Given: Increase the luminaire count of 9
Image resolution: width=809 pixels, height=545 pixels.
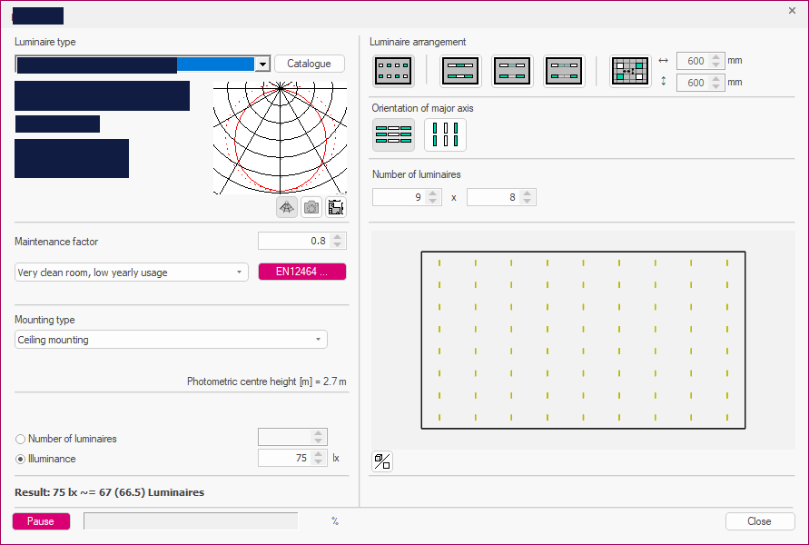Looking at the screenshot, I should coord(433,193).
